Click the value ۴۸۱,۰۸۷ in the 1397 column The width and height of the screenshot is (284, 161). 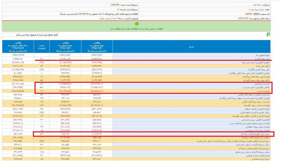coord(97,145)
